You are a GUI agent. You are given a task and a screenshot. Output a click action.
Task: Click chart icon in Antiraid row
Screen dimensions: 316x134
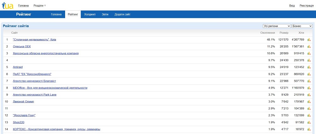tap(309, 67)
